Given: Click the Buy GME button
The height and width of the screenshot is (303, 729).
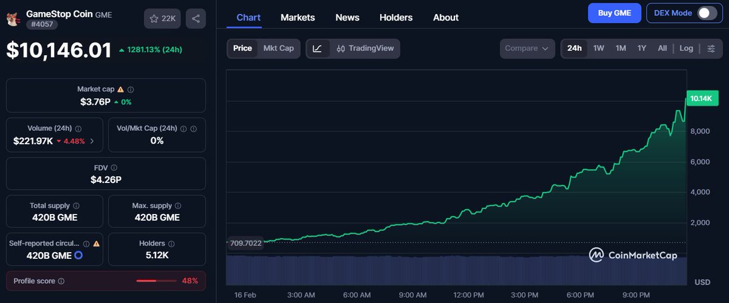Looking at the screenshot, I should point(615,13).
